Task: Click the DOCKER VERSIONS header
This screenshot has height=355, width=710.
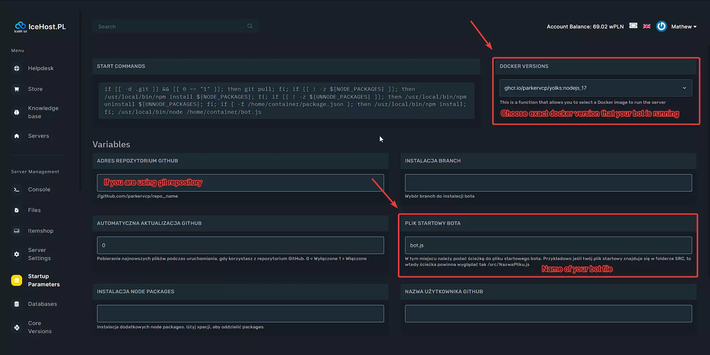Action: tap(524, 66)
